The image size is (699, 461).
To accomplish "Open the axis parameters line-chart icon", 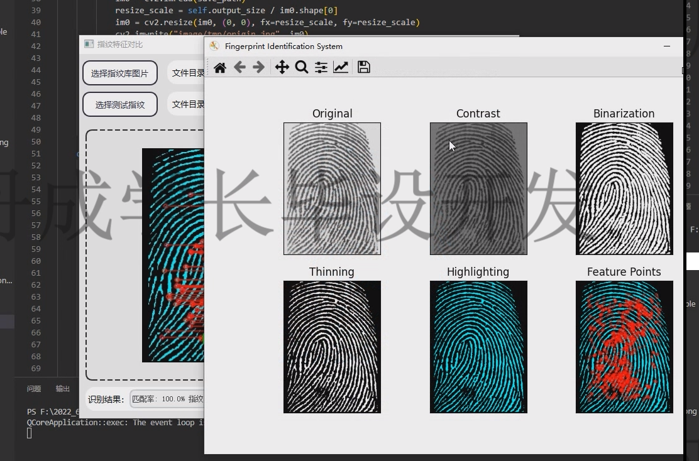I will coord(341,67).
